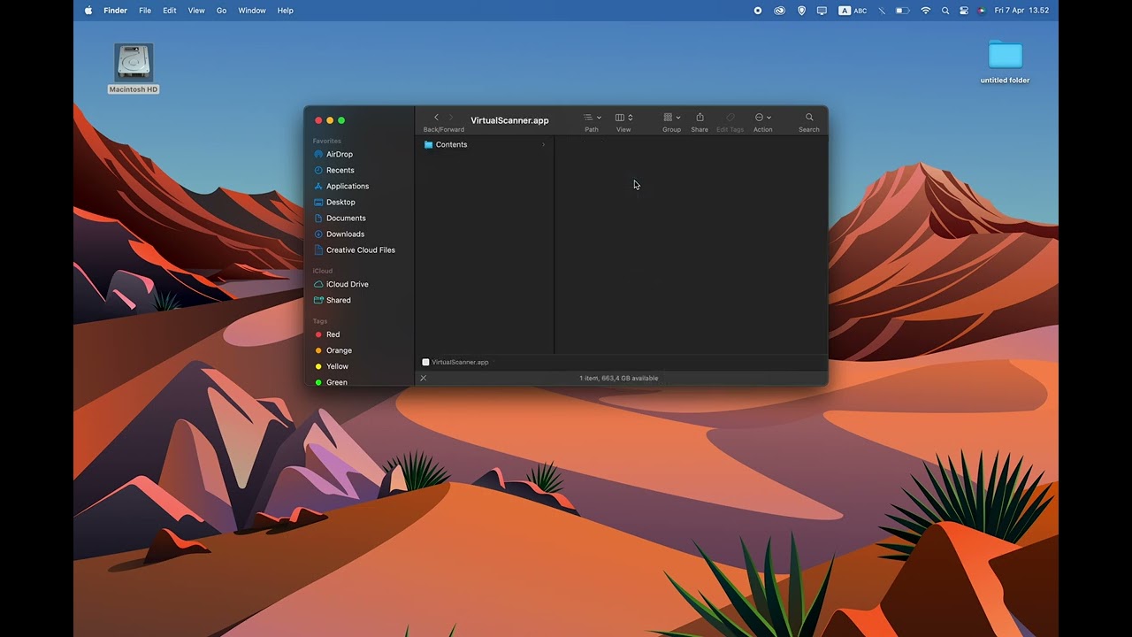
Task: Expand the Contents folder chevron
Action: click(543, 144)
